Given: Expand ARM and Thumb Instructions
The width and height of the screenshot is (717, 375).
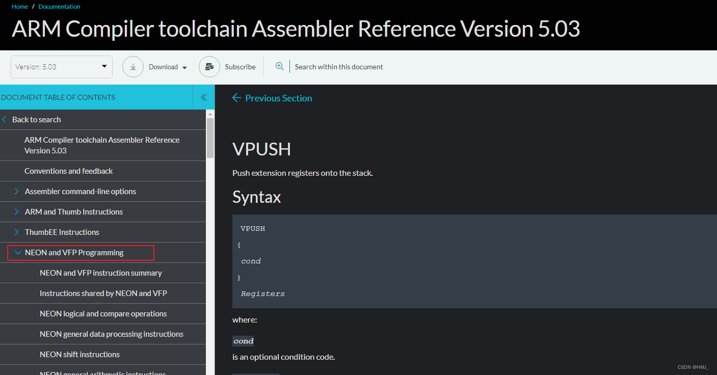Looking at the screenshot, I should point(17,212).
